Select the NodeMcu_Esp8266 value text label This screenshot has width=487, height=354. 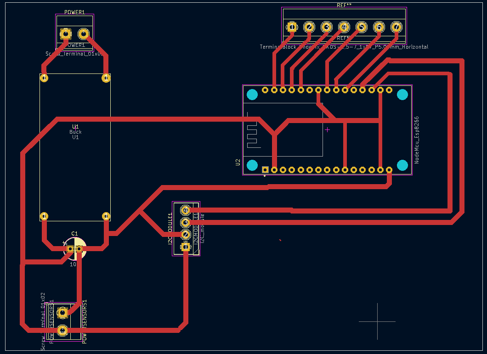(x=417, y=140)
